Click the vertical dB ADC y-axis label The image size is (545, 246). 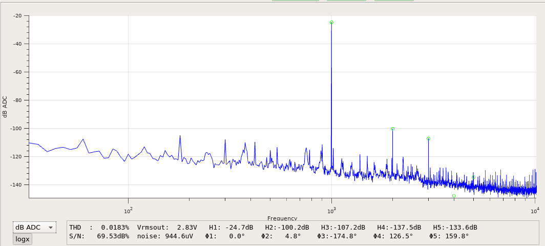pyautogui.click(x=5, y=107)
